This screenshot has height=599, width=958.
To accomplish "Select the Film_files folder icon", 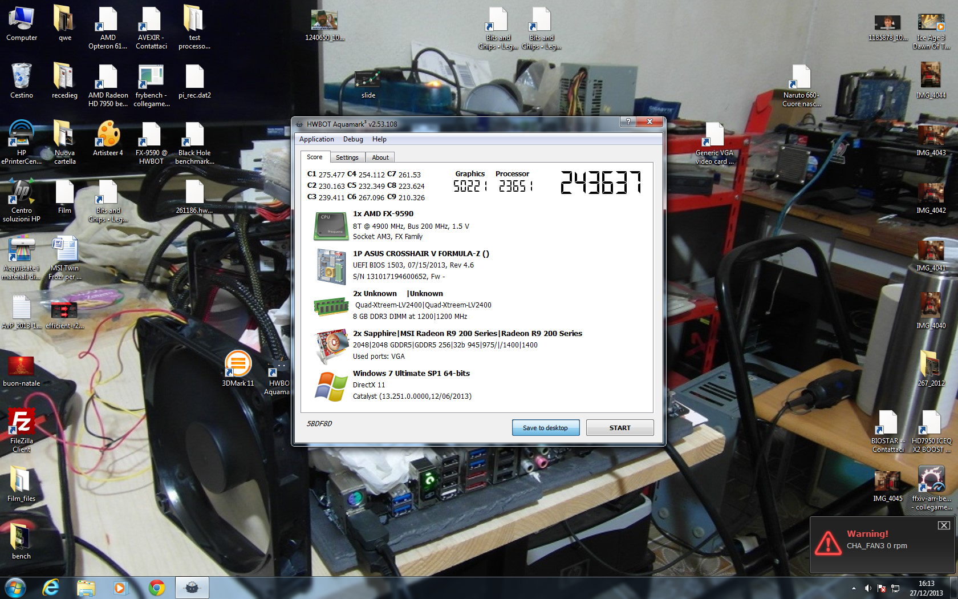I will (x=22, y=483).
